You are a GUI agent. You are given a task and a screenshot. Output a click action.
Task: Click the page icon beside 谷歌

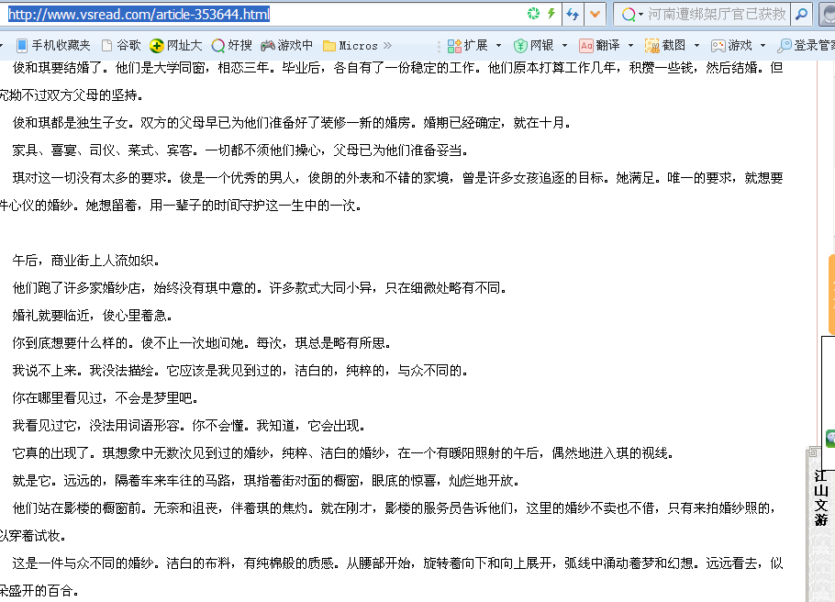point(106,46)
